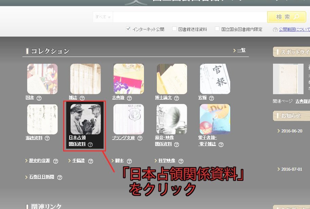This screenshot has height=209, width=310.
Task: Open the 関連ページ link under the spotlight
Action: tap(303, 101)
